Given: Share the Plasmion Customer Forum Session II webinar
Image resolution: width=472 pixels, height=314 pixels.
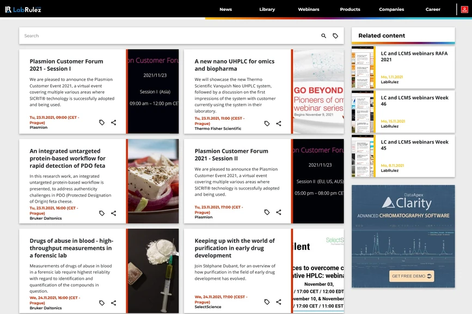Looking at the screenshot, I should (278, 212).
